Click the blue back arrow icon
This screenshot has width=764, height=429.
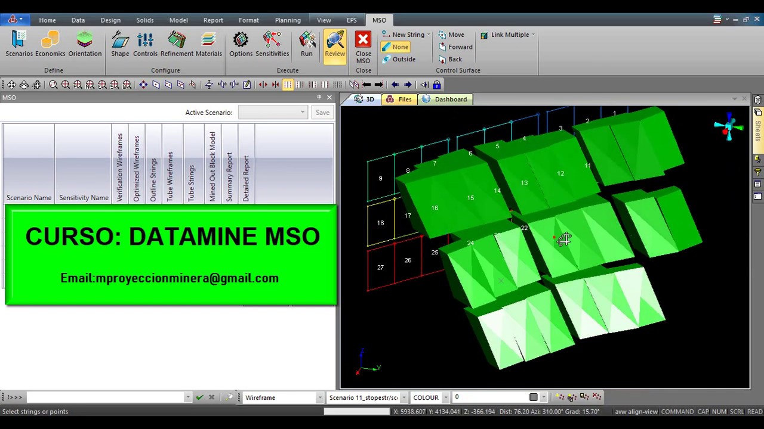395,85
